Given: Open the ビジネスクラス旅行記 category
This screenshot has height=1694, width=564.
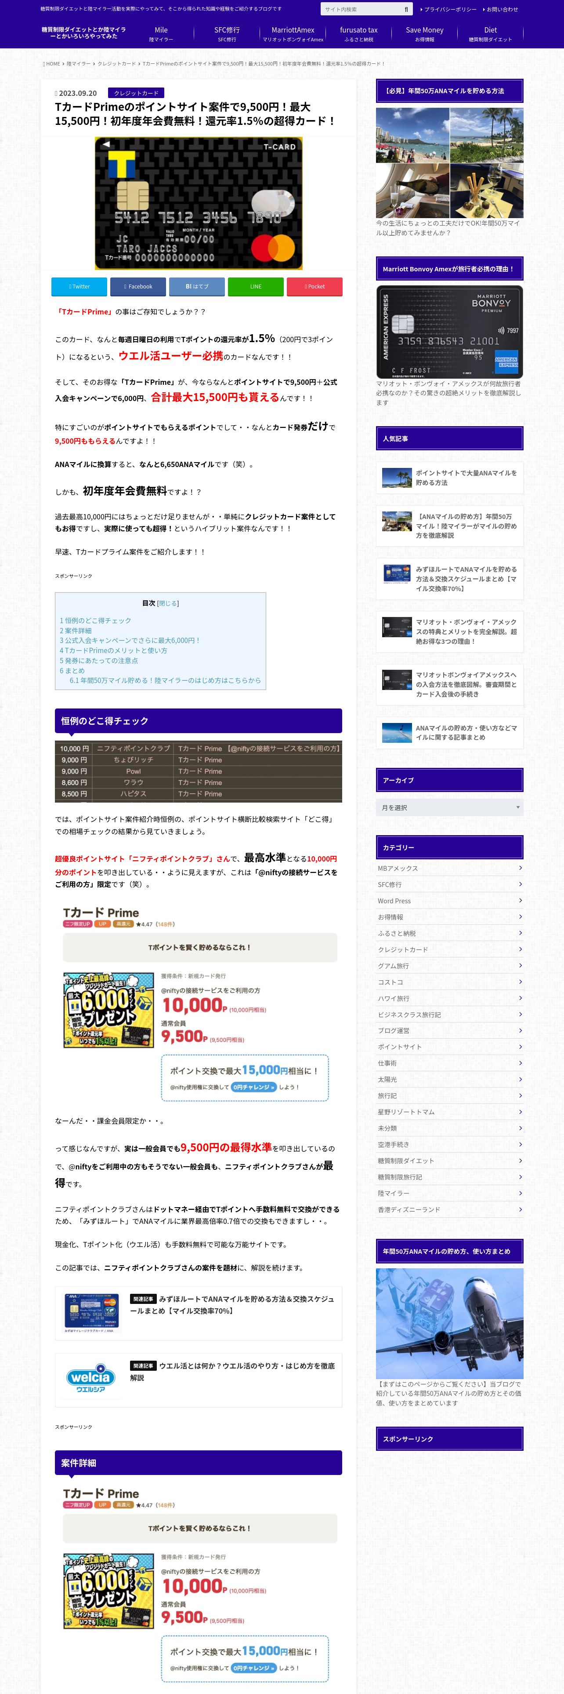Looking at the screenshot, I should click(450, 1015).
